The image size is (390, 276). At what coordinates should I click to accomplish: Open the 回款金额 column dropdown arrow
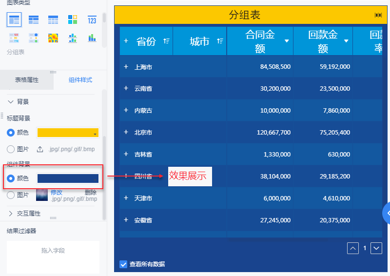pos(346,41)
